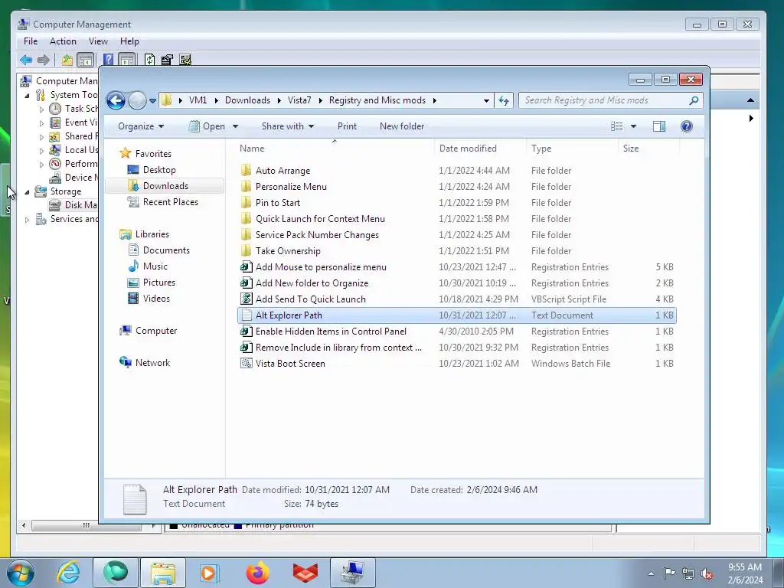Open Windows Media Player taskbar icon
784x588 pixels.
click(209, 573)
